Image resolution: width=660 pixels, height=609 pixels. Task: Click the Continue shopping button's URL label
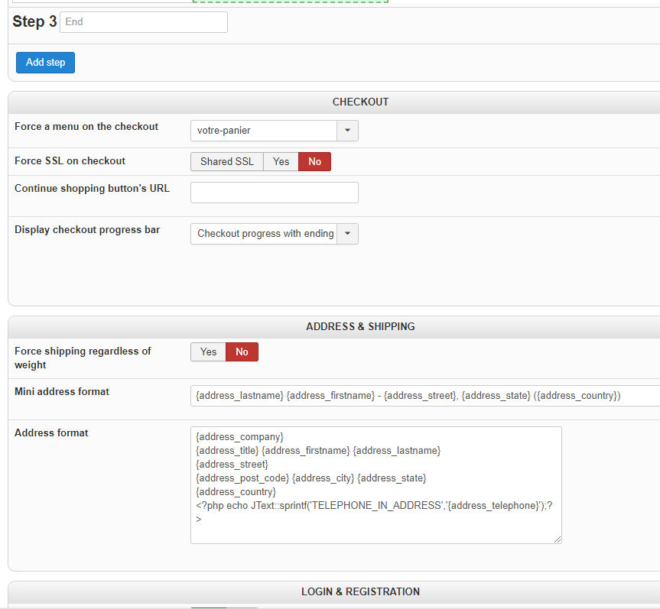93,189
